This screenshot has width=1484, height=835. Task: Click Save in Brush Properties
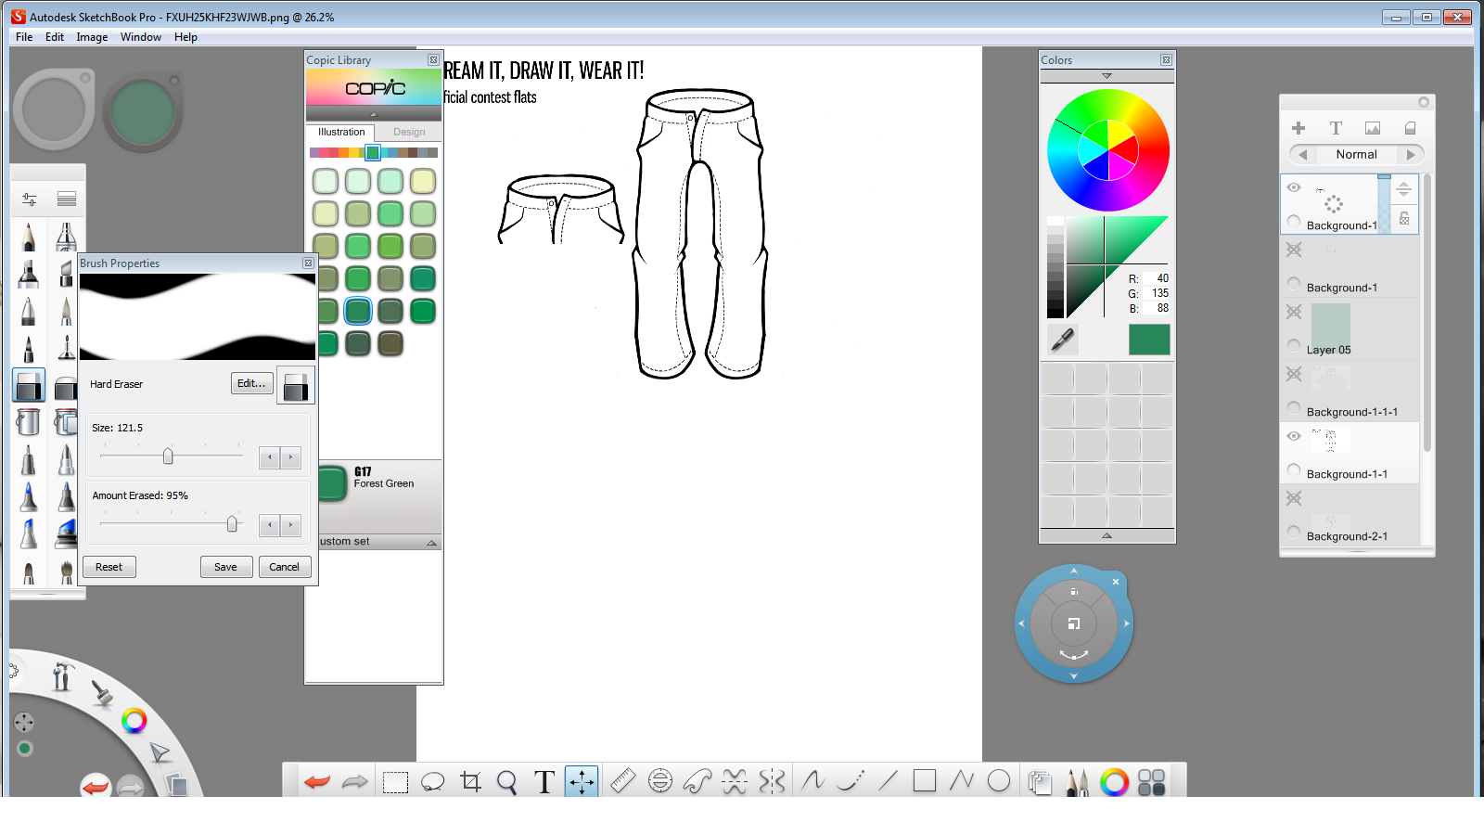(225, 567)
